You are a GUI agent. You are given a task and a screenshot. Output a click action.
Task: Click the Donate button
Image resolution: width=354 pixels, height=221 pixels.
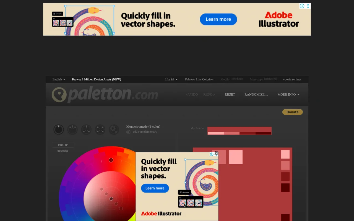(293, 112)
